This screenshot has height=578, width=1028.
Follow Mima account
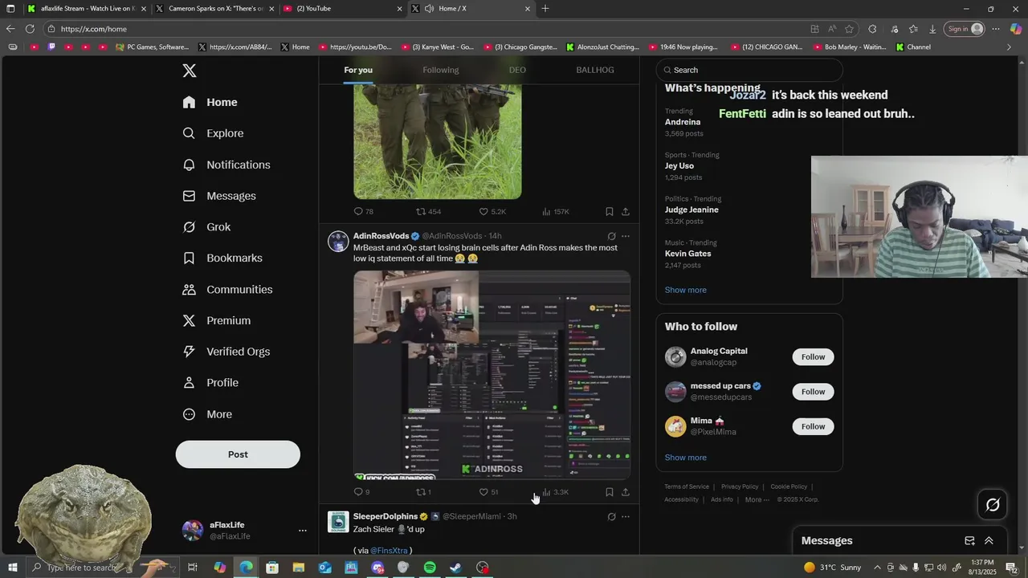tap(813, 426)
